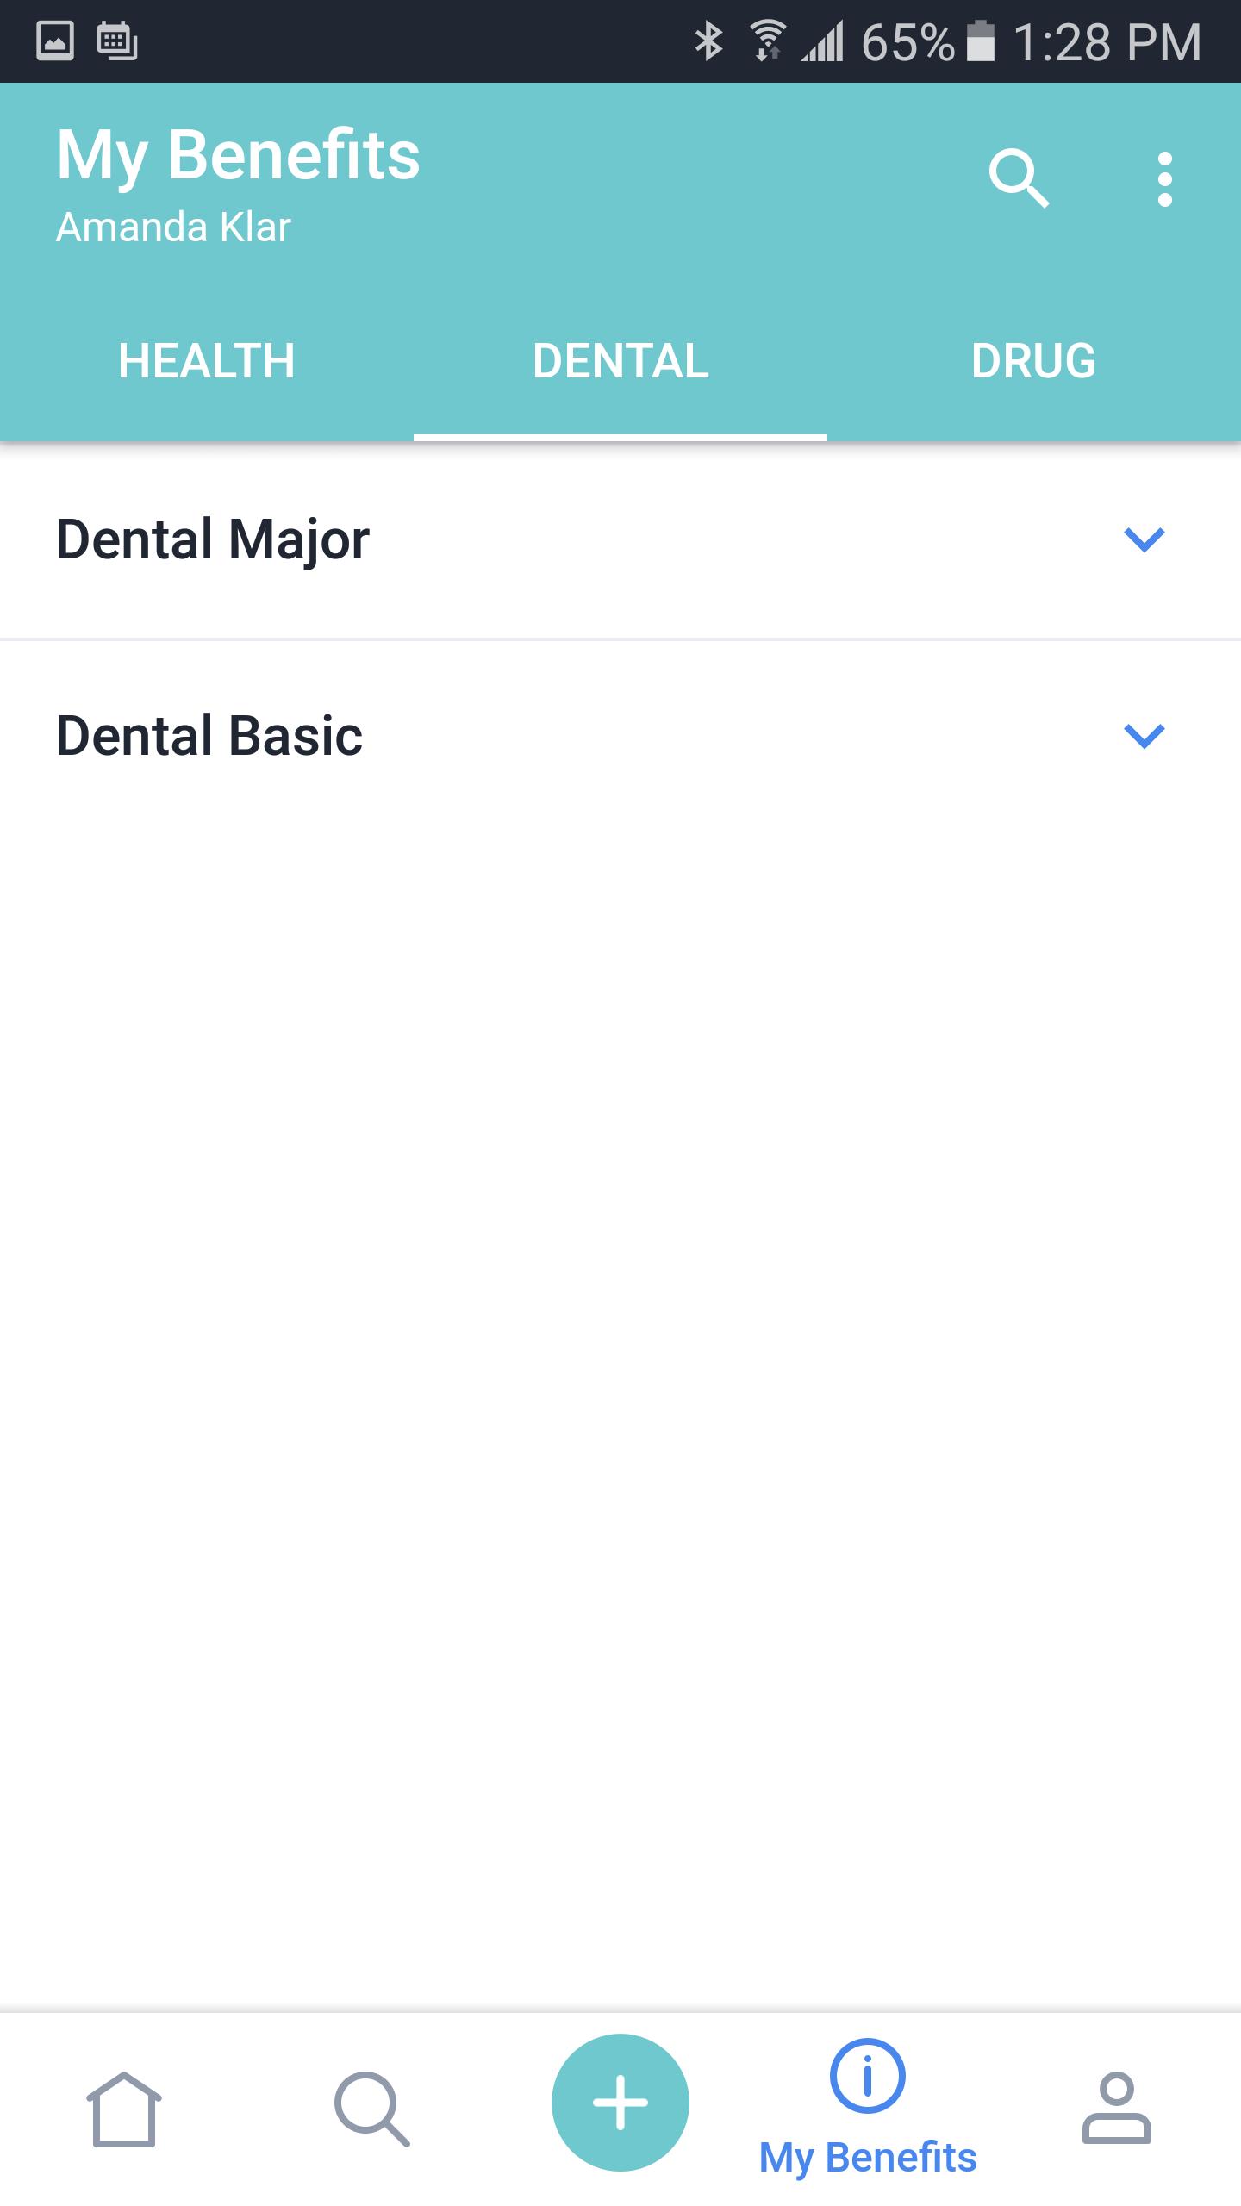Tap the teal plus add button
This screenshot has height=2206, width=1241.
tap(620, 2102)
